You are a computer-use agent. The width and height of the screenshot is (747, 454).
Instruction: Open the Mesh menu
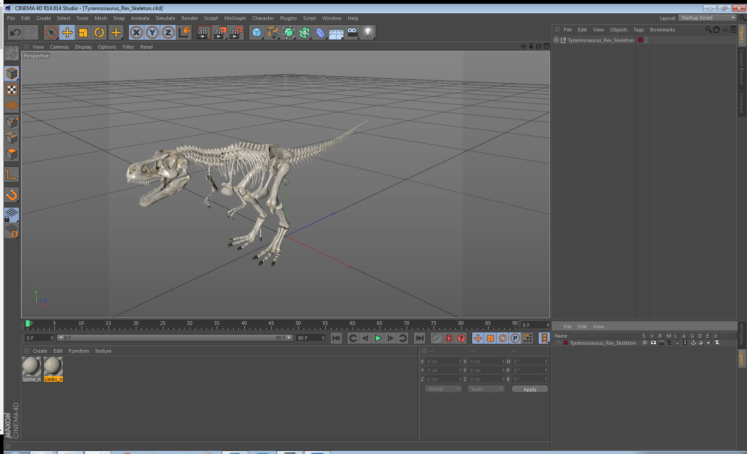pyautogui.click(x=100, y=18)
